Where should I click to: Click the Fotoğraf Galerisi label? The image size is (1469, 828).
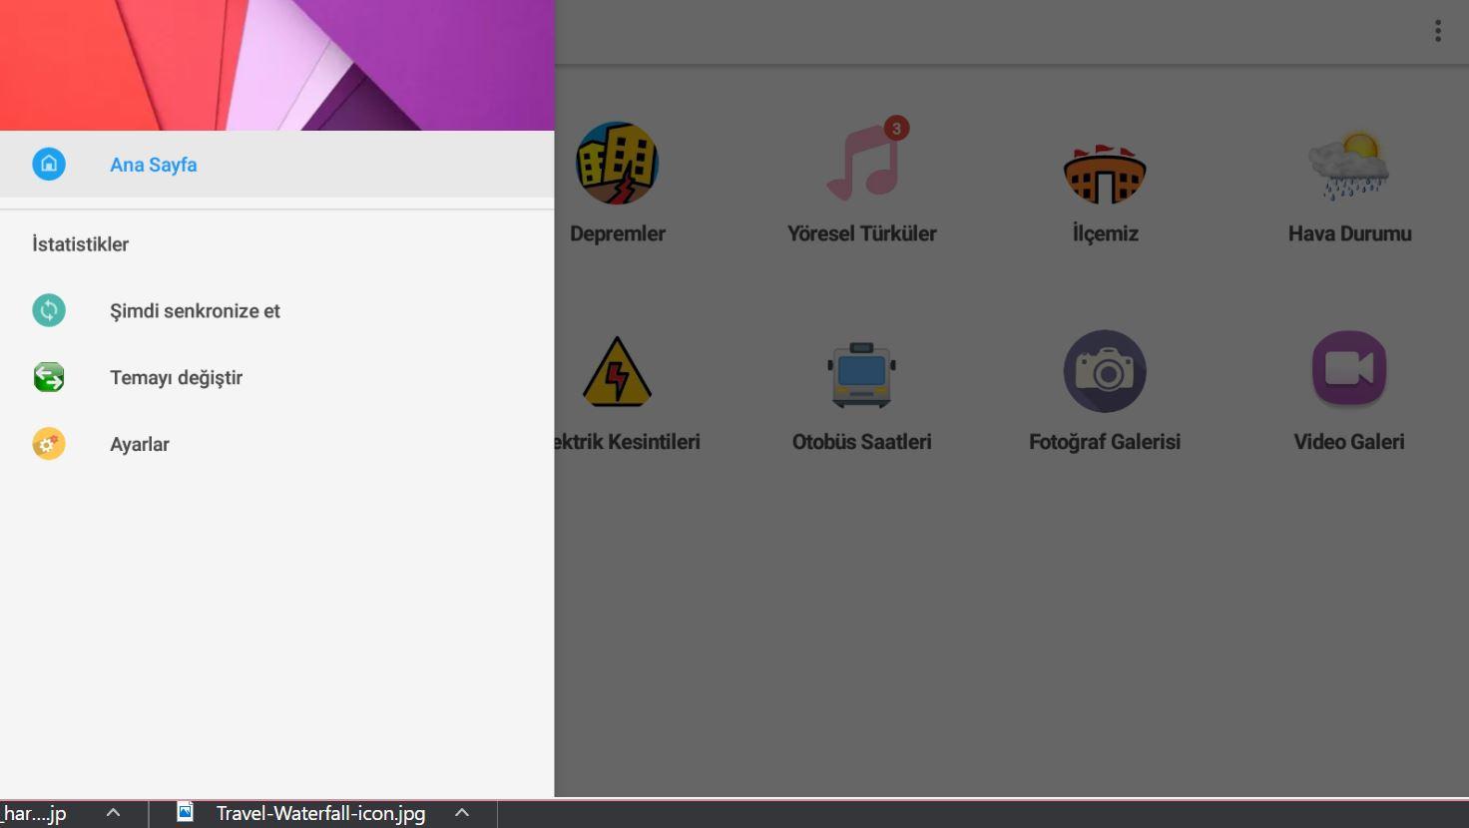tap(1105, 442)
